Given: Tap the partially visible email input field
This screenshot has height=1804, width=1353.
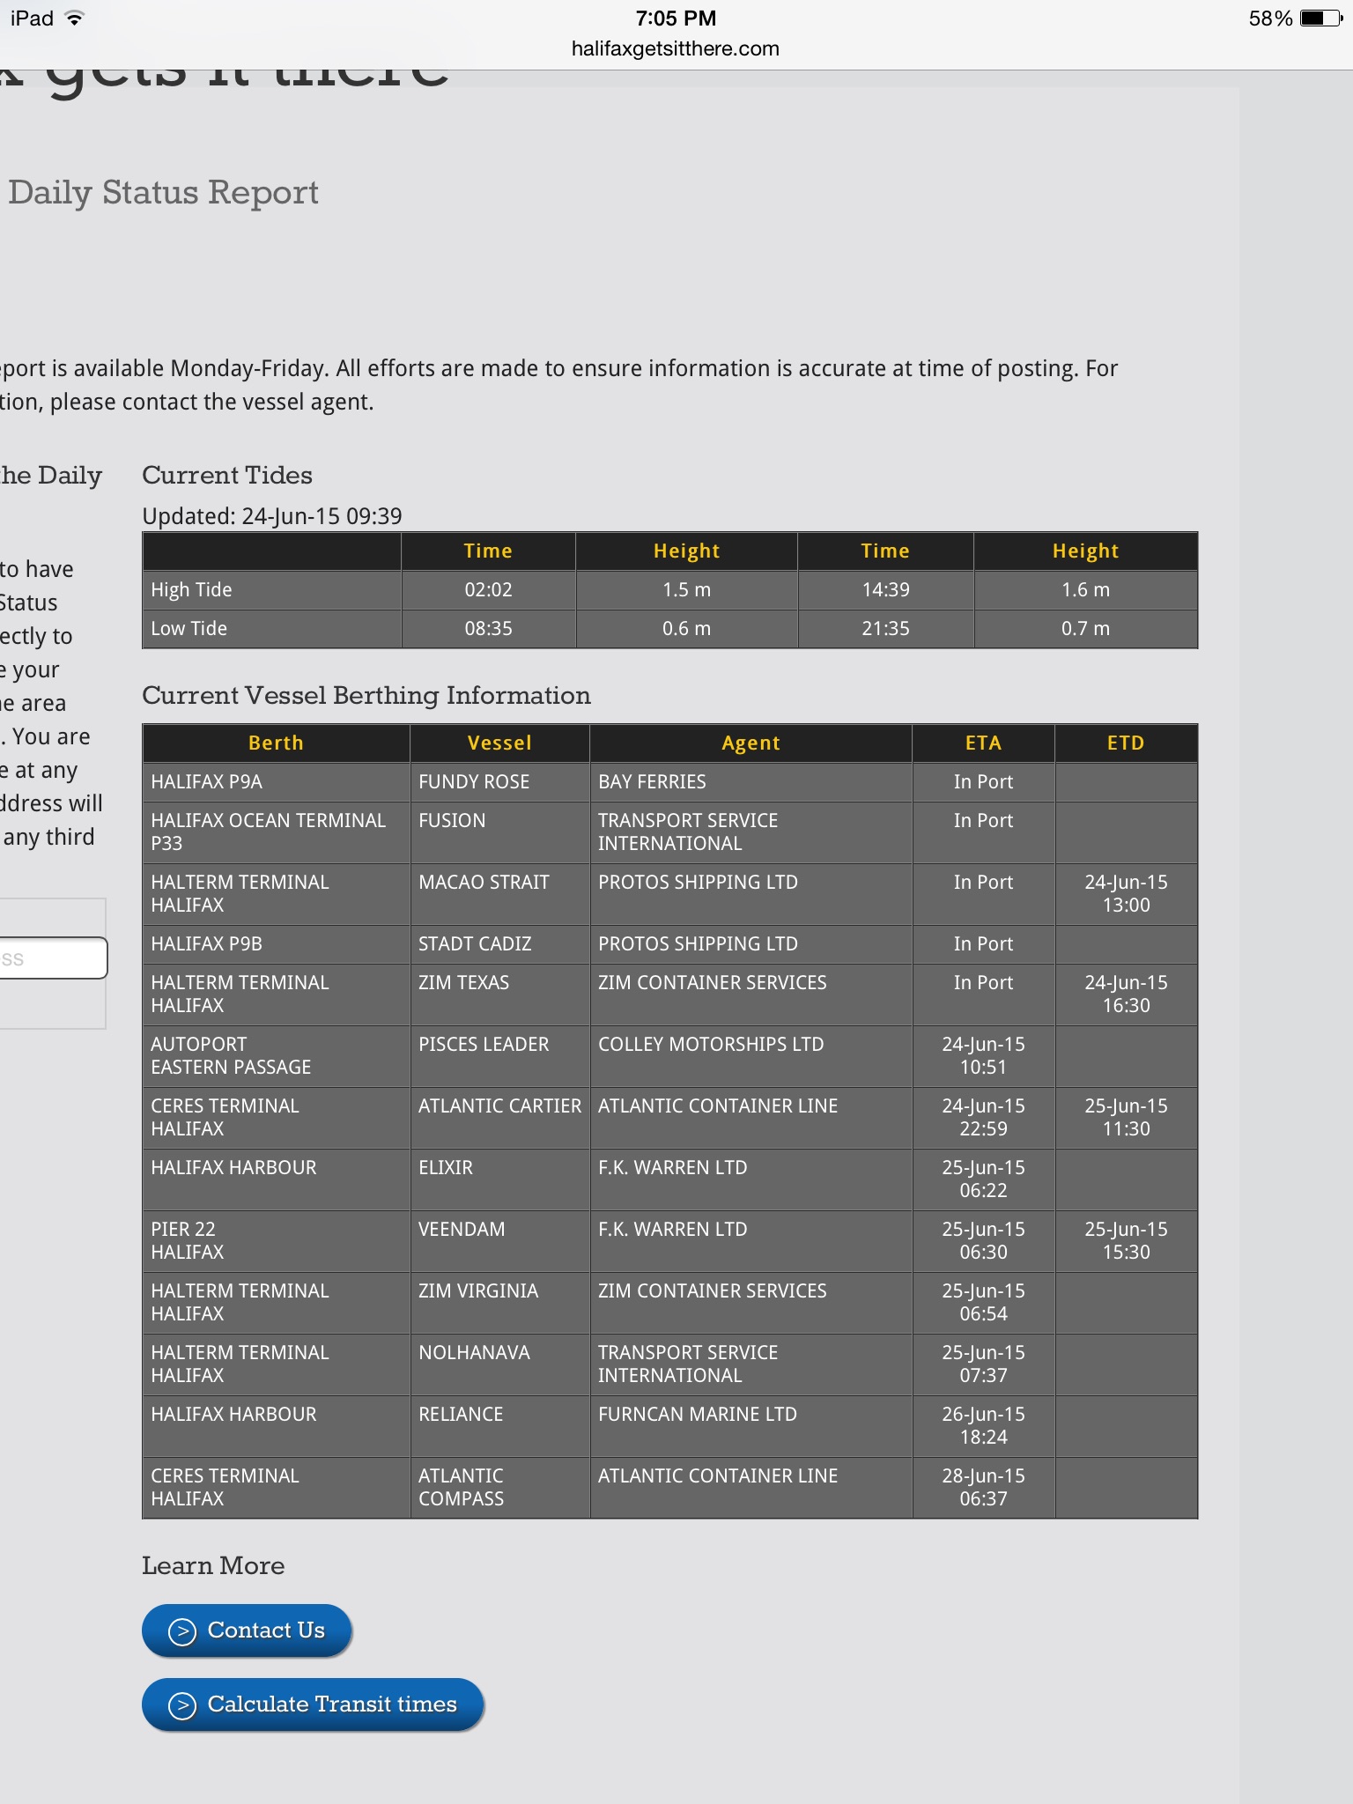Looking at the screenshot, I should coord(53,958).
